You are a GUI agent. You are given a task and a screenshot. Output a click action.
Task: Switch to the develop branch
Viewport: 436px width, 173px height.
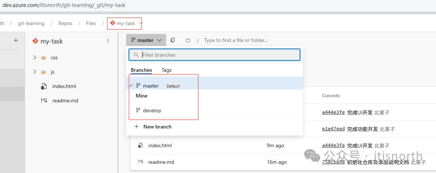point(152,110)
